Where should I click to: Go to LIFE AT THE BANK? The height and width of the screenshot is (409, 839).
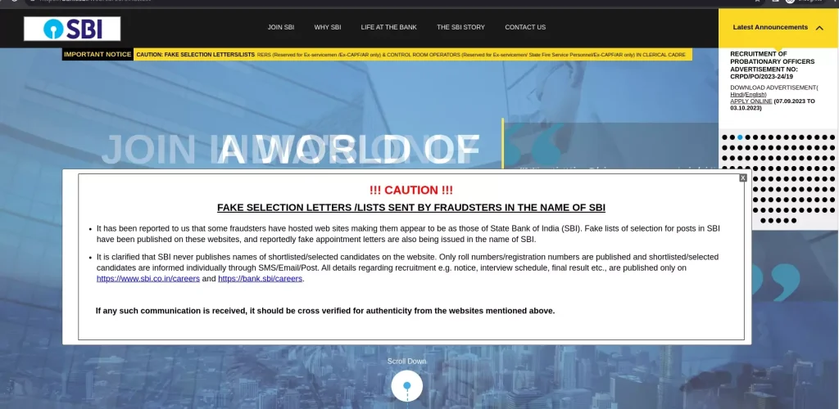(389, 27)
